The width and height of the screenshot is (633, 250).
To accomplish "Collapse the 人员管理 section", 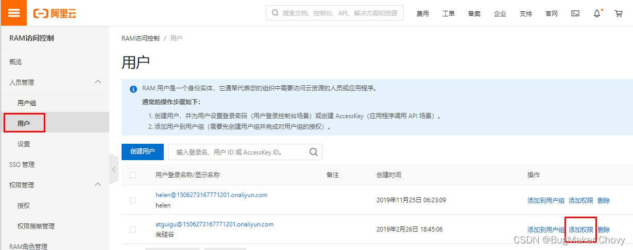I will coord(98,82).
